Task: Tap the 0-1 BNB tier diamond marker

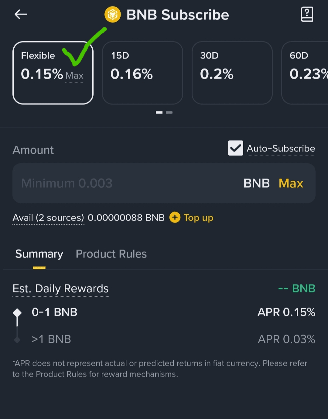Action: [17, 312]
